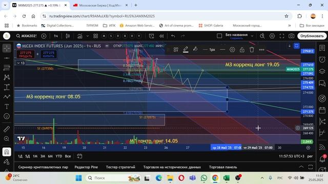
Task: Collapse the 13 indicators legend
Action: pyautogui.click(x=20, y=63)
